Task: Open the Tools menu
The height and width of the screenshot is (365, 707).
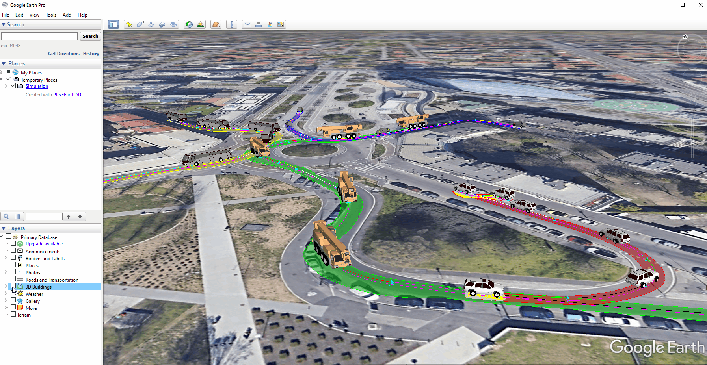Action: (x=51, y=15)
